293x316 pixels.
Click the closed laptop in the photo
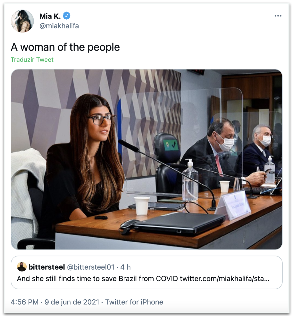click(x=180, y=223)
